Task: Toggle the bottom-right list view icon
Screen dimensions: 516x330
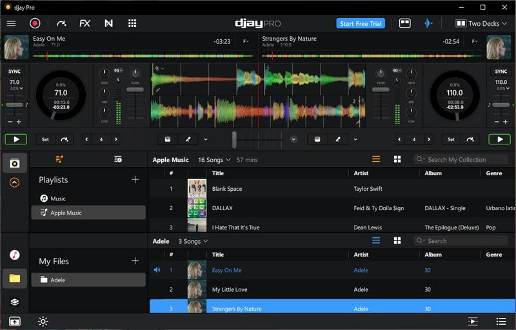Action: click(501, 321)
